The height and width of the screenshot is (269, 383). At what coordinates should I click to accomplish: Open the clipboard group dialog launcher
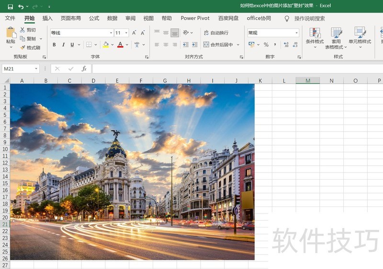[x=44, y=57]
